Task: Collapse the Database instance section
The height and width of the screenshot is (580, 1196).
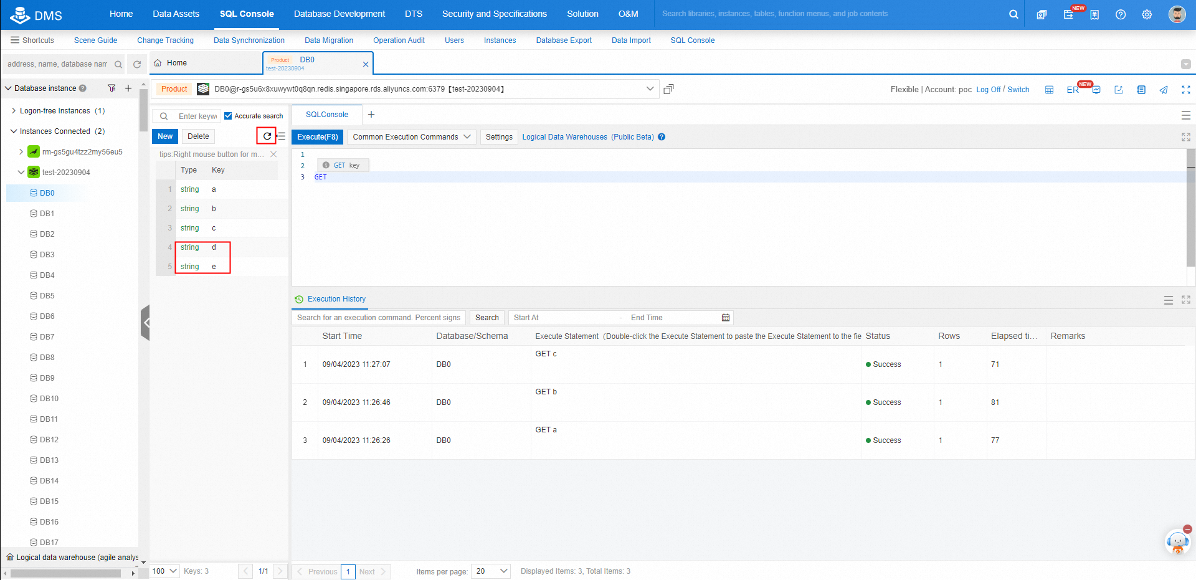Action: point(8,88)
